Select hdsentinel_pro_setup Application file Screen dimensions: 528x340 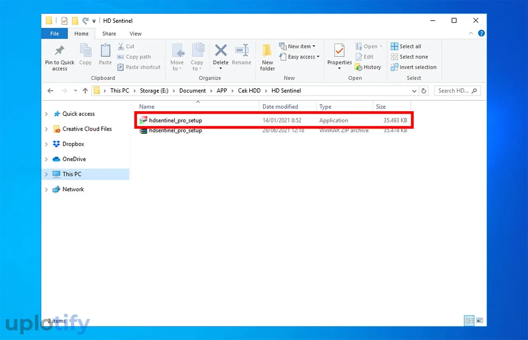274,120
